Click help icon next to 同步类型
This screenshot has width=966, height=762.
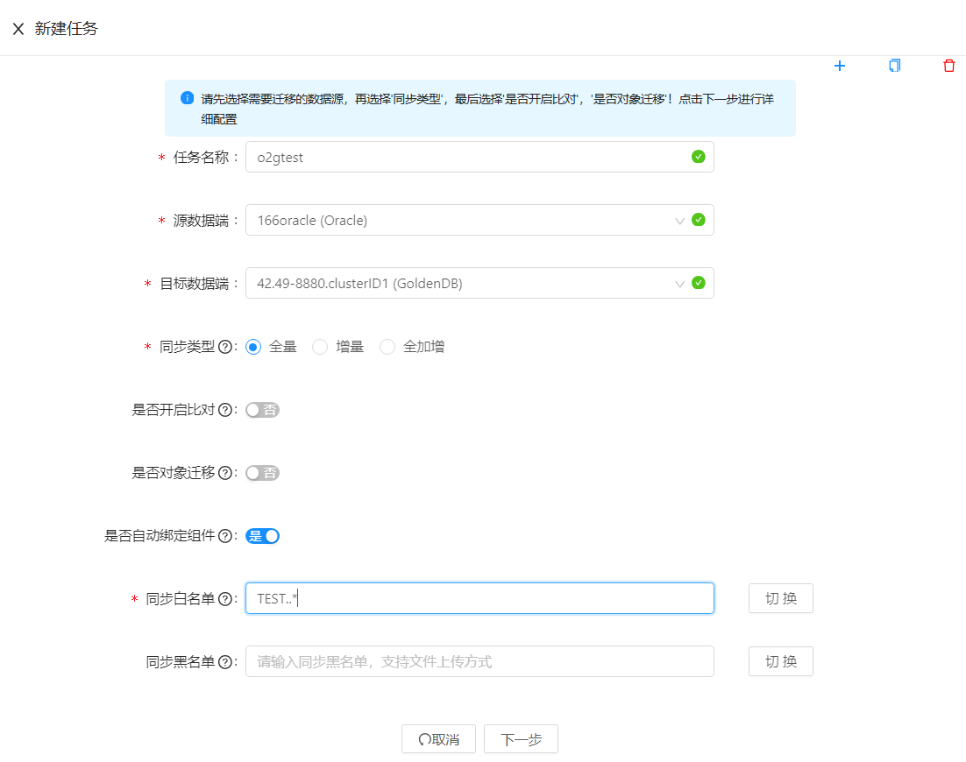[225, 347]
